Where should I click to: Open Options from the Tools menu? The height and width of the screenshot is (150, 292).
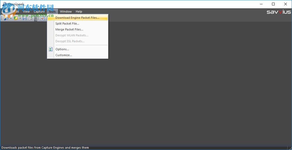pos(78,49)
